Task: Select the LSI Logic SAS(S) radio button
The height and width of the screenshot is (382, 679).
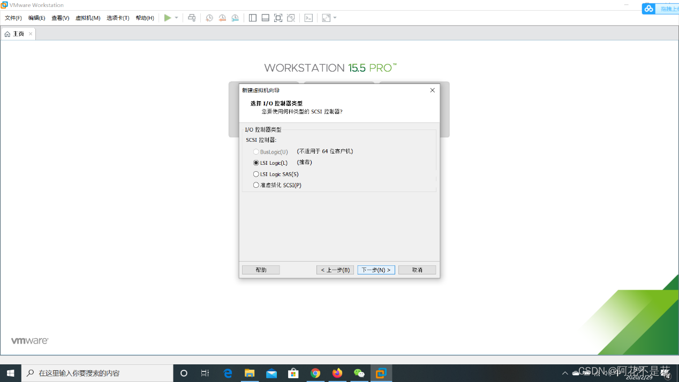Action: 256,174
